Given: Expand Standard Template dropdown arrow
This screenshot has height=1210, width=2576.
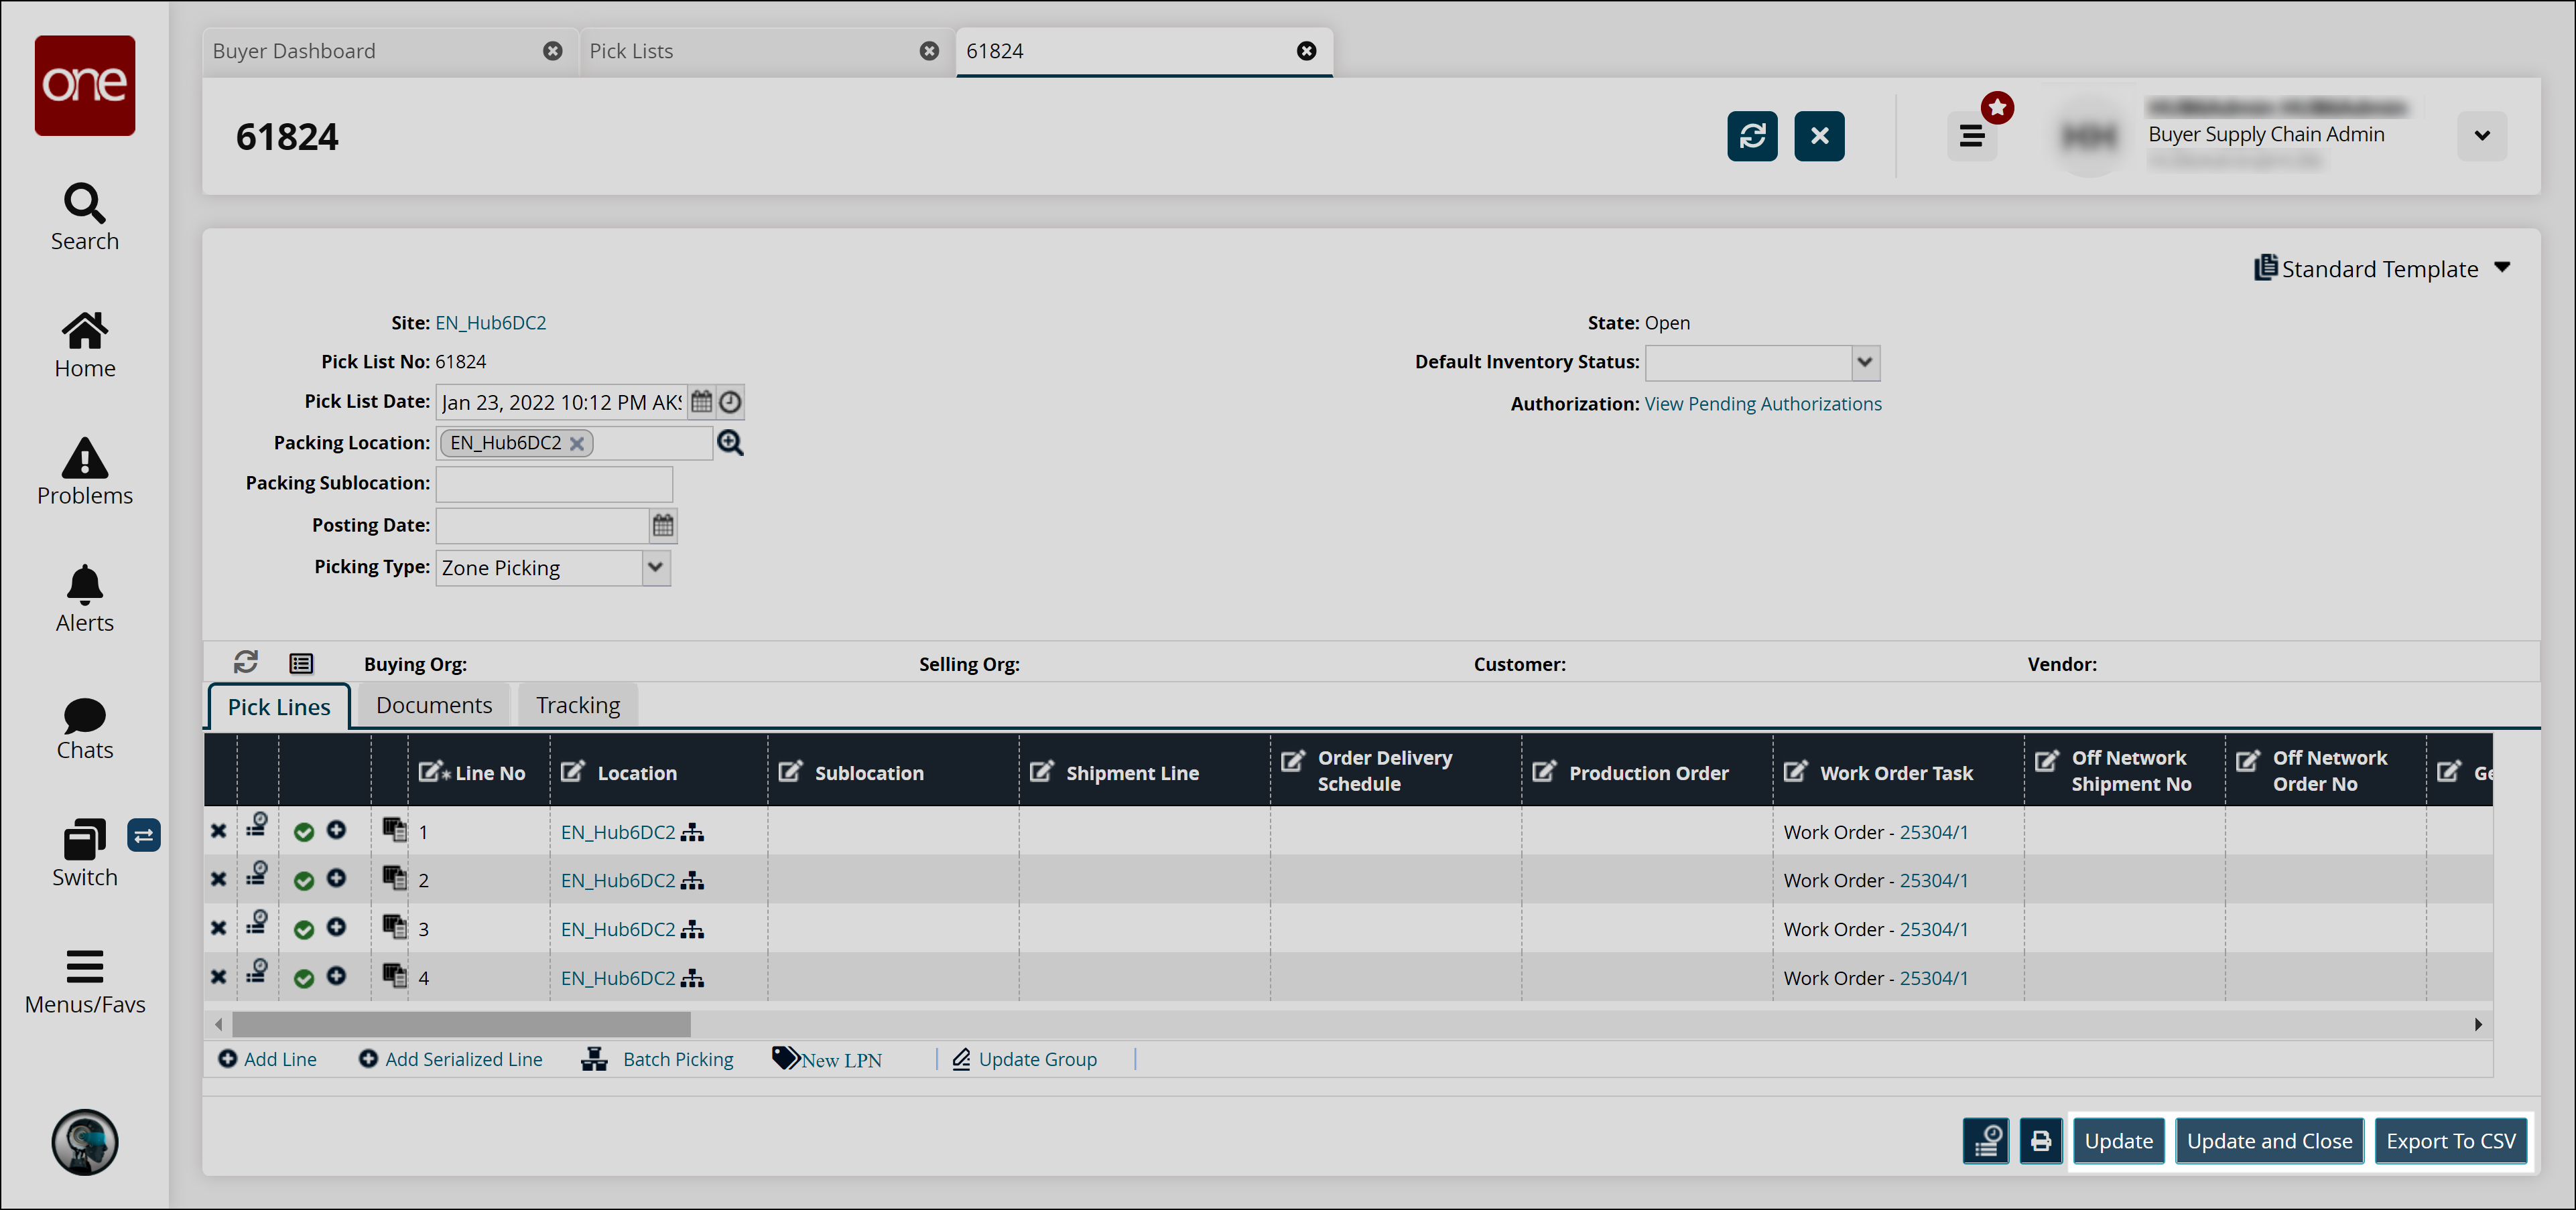Looking at the screenshot, I should click(x=2502, y=268).
